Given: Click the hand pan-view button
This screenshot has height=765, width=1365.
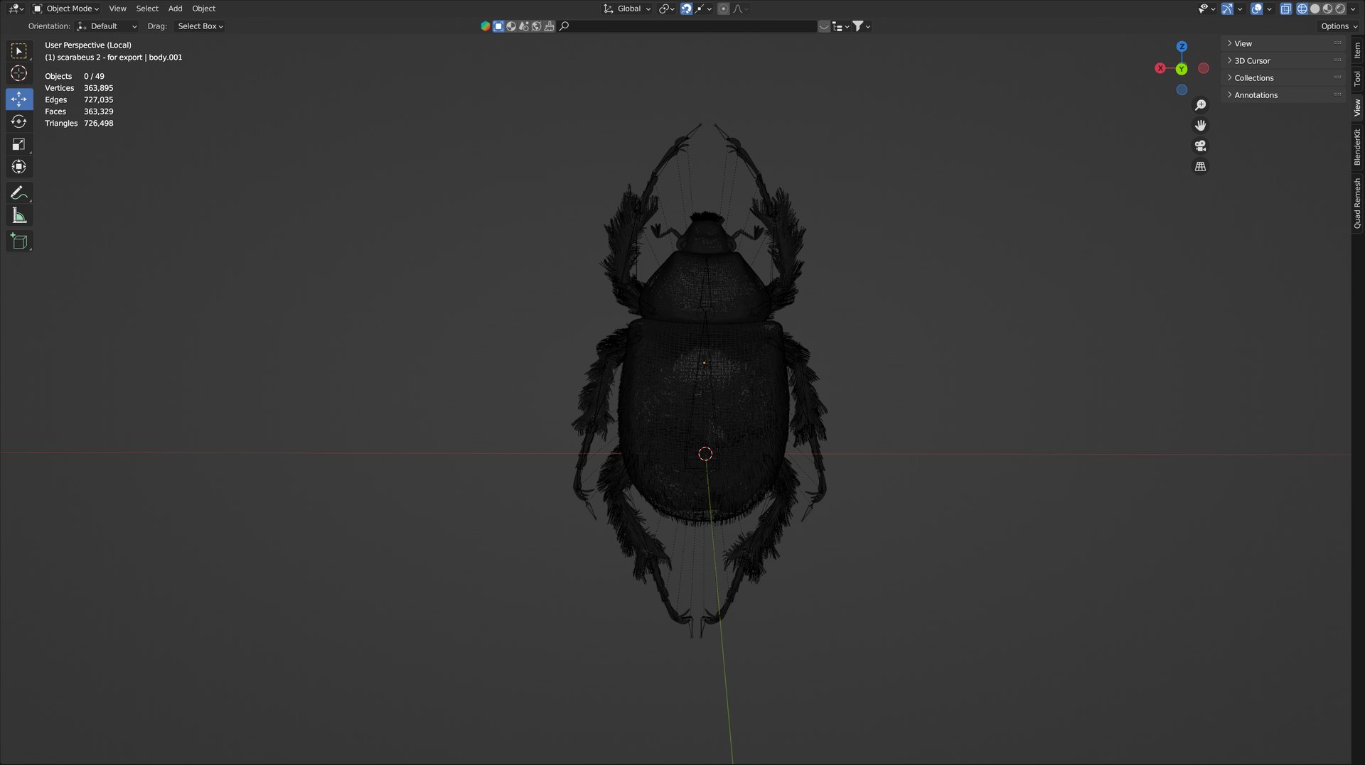Looking at the screenshot, I should click(1200, 125).
